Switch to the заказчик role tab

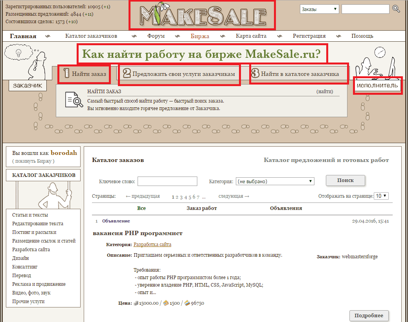[x=28, y=85]
